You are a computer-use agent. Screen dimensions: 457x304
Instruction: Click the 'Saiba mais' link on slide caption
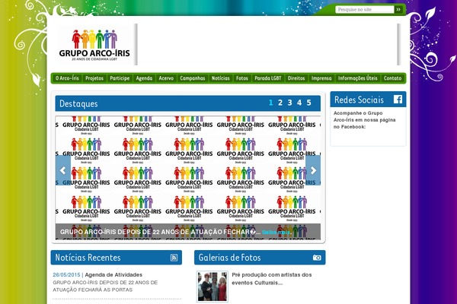tap(276, 232)
